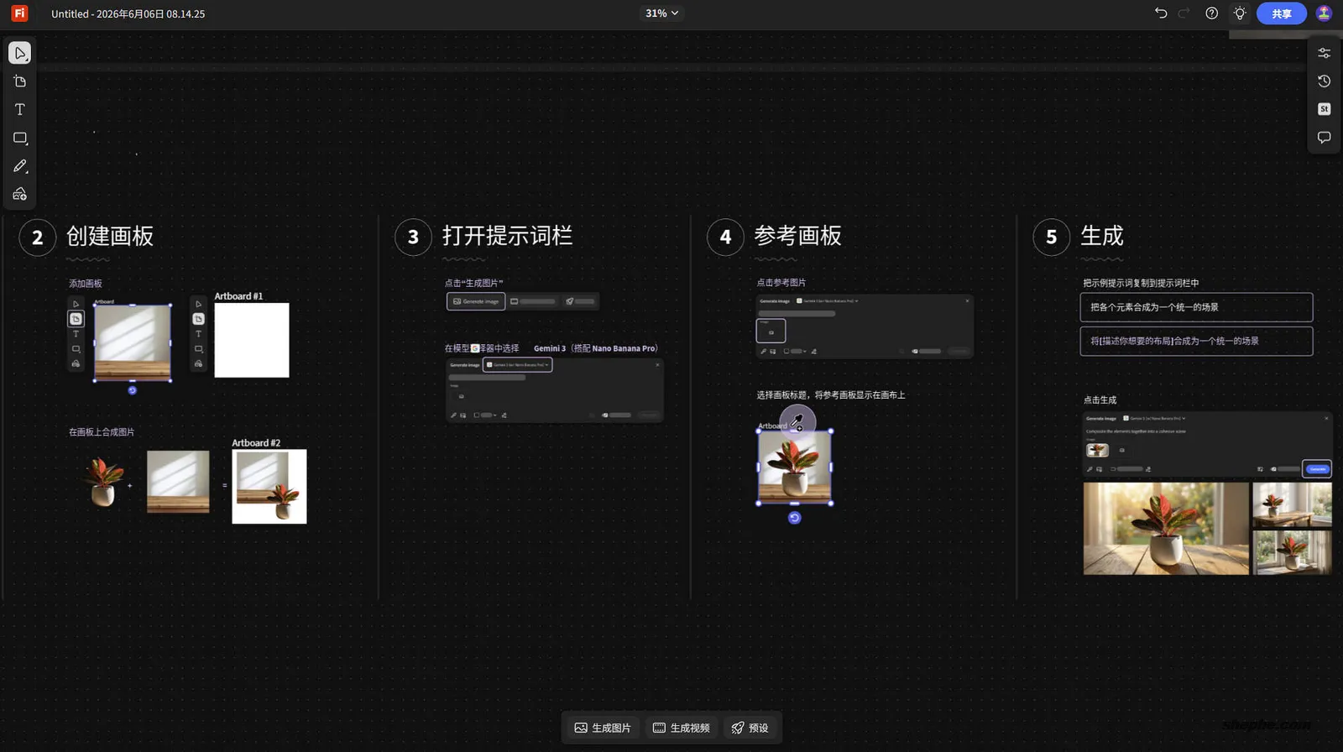Viewport: 1343px width, 752px height.
Task: Activate the Text tool
Action: 20,109
